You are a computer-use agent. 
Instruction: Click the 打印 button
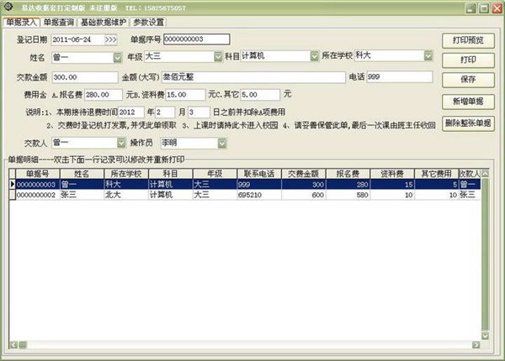(468, 60)
